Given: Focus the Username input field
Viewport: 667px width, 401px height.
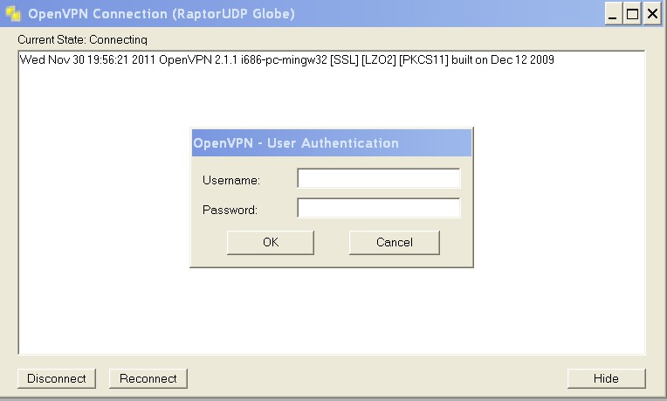Looking at the screenshot, I should [378, 179].
